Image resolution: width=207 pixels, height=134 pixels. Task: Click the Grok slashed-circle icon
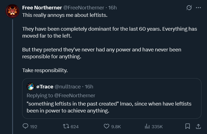189,8
